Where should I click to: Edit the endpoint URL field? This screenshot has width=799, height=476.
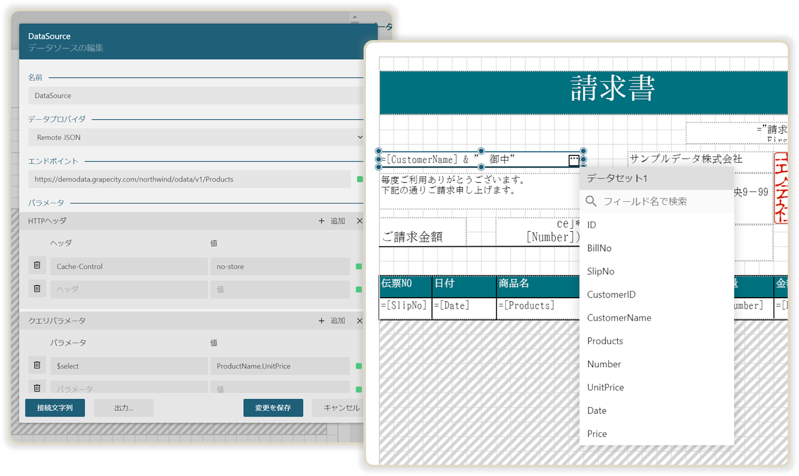(x=189, y=179)
